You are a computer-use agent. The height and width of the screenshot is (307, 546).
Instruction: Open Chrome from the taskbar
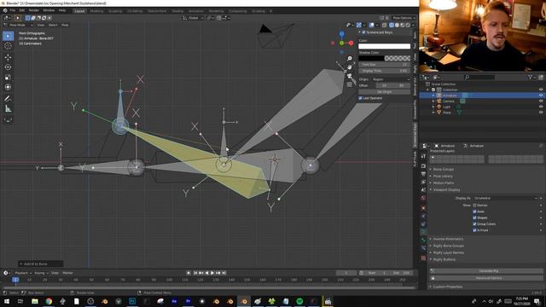coord(49,301)
